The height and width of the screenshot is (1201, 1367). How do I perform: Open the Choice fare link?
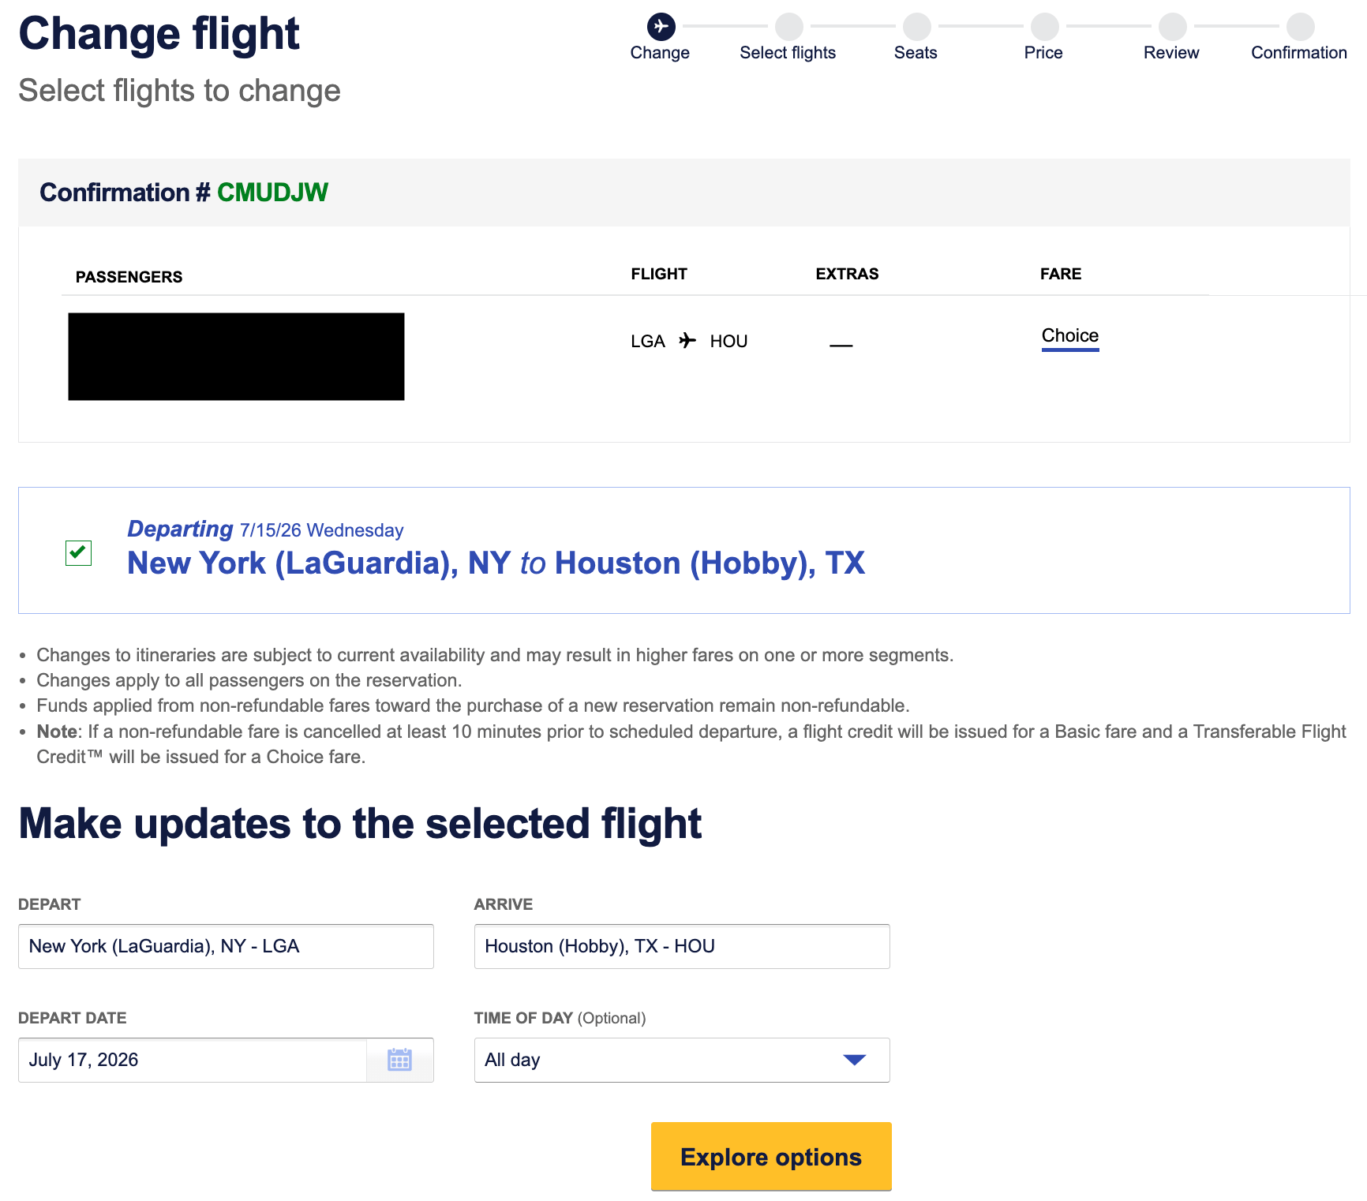tap(1069, 335)
